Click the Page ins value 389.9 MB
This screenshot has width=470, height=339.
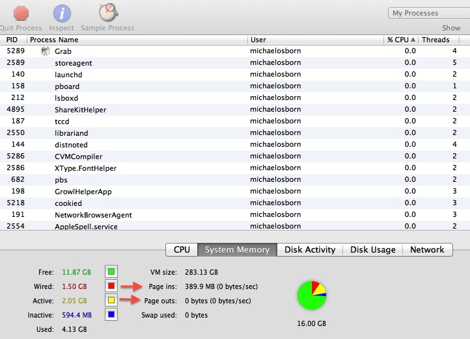221,286
